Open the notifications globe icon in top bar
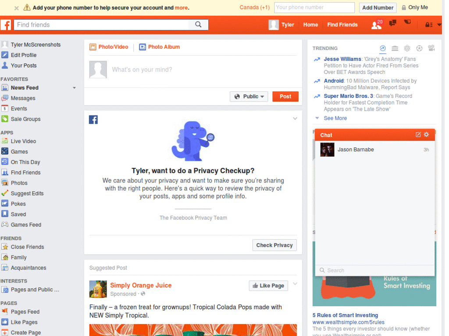This screenshot has width=449, height=336. pyautogui.click(x=407, y=22)
